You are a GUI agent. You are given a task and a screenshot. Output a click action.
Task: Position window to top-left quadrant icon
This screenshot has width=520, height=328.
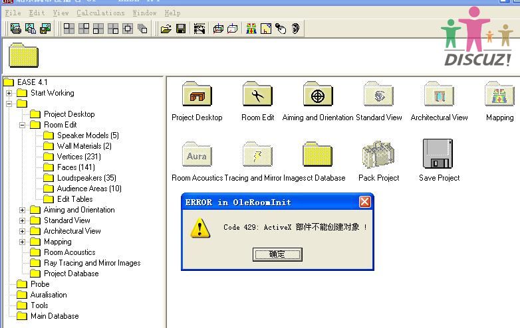pos(69,29)
